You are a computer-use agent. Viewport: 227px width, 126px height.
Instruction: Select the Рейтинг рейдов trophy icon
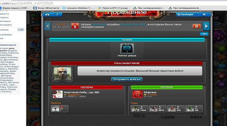coord(127,49)
